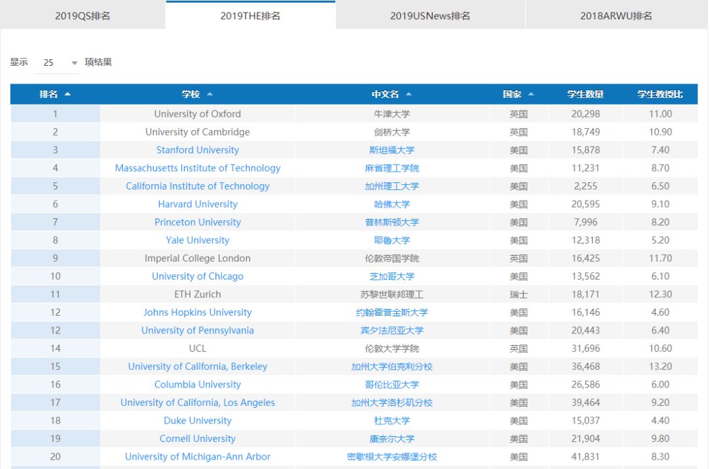The height and width of the screenshot is (469, 710).
Task: Open University of California, Berkeley link
Action: coord(197,366)
